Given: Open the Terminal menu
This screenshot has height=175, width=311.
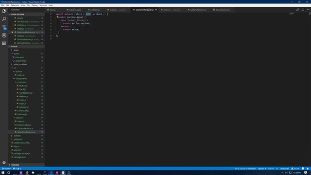Looking at the screenshot, I should pyautogui.click(x=43, y=5).
